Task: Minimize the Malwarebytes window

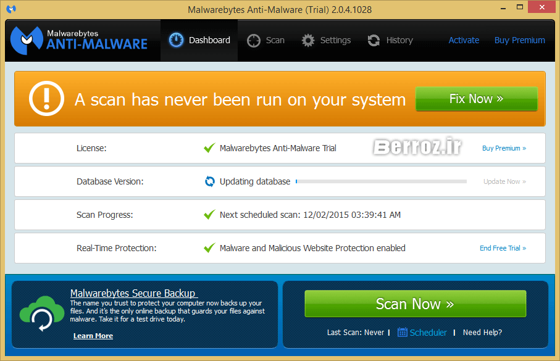Action: click(x=503, y=8)
